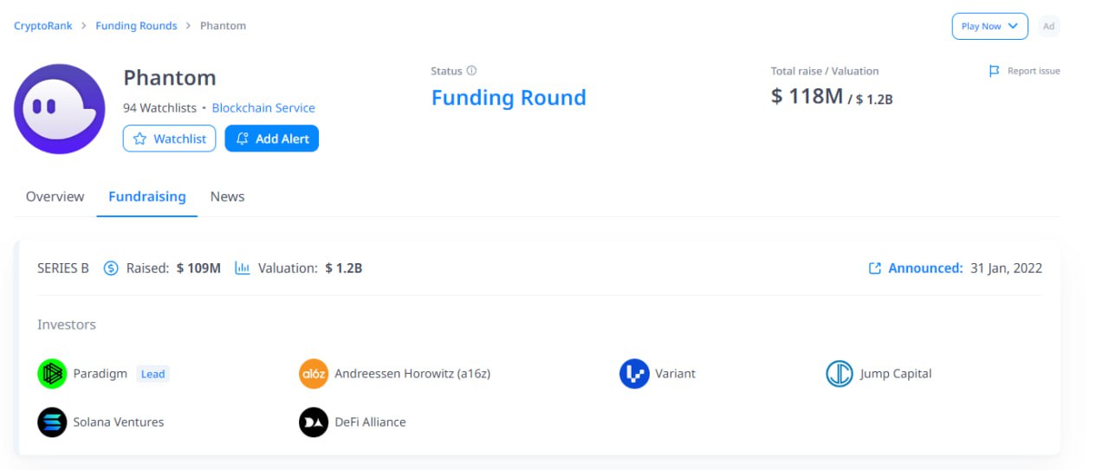This screenshot has width=1109, height=470.
Task: Switch to the Overview tab
Action: pyautogui.click(x=55, y=196)
